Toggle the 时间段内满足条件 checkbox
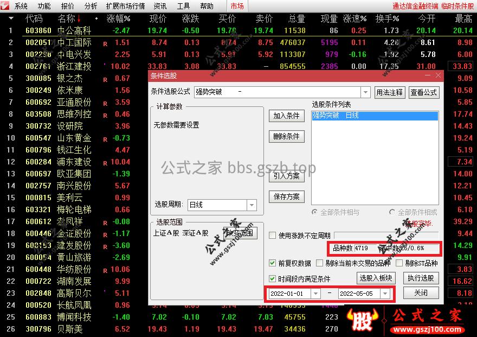Image resolution: width=477 pixels, height=337 pixels. [x=273, y=278]
